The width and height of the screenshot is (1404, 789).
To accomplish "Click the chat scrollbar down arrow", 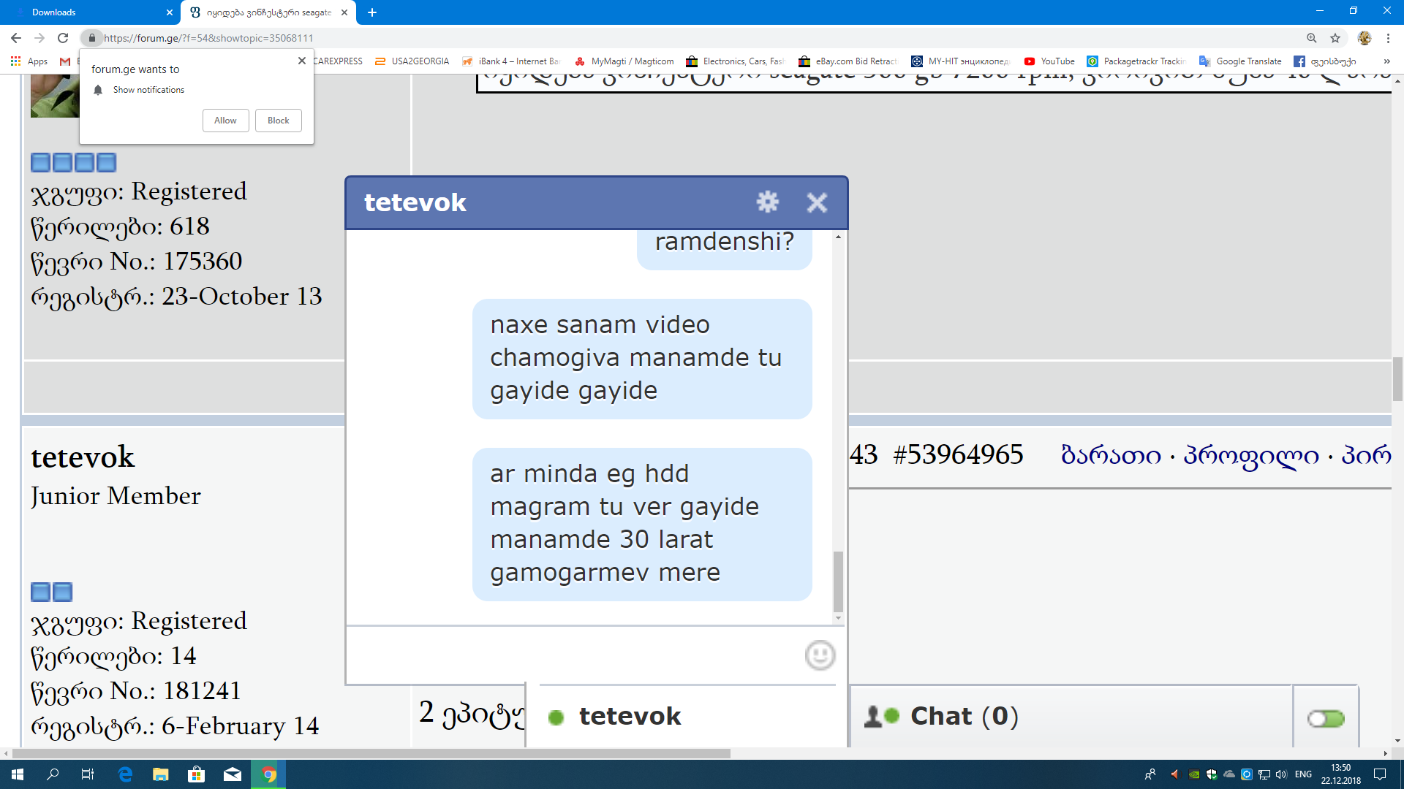I will click(x=838, y=618).
